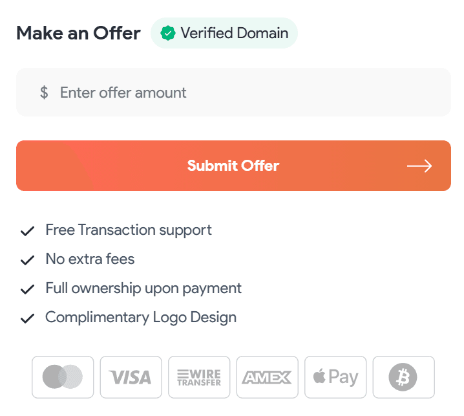This screenshot has height=416, width=464.
Task: Click the Full ownership upon payment text
Action: click(x=143, y=288)
